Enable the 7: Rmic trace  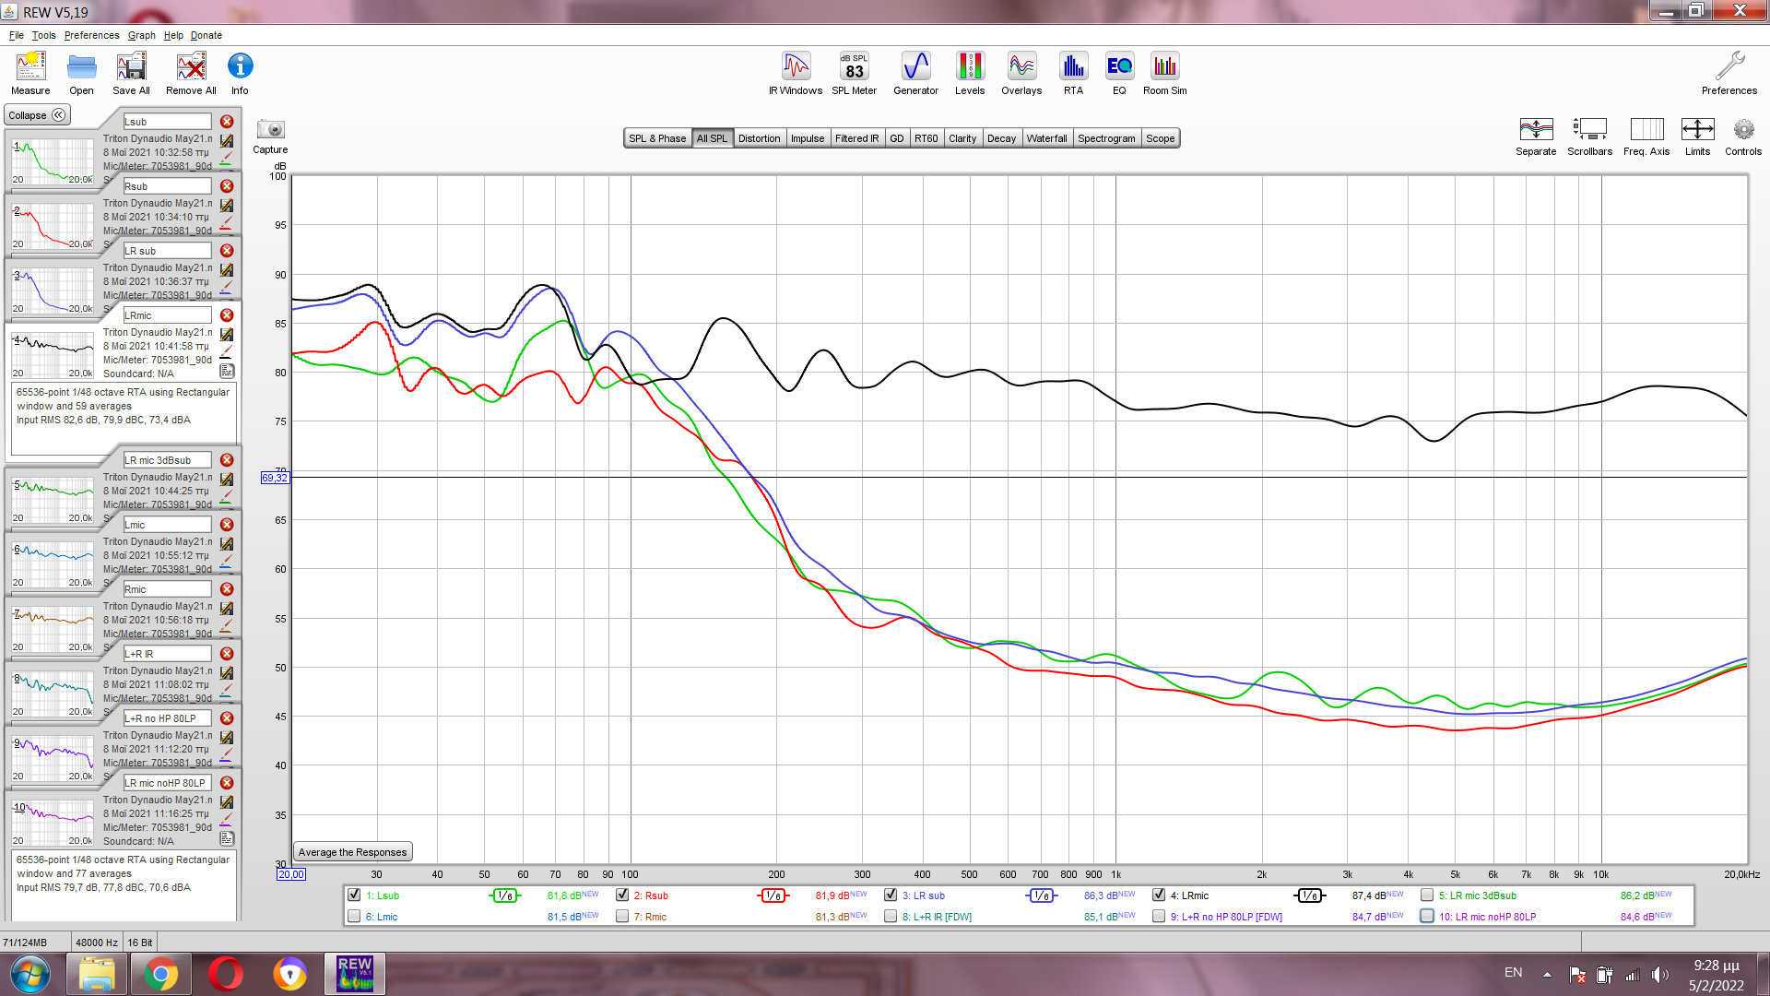pyautogui.click(x=622, y=916)
